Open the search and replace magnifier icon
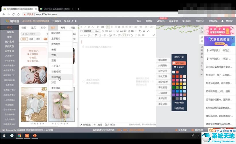Screen dimensions: 236x144 pyautogui.click(x=139, y=35)
